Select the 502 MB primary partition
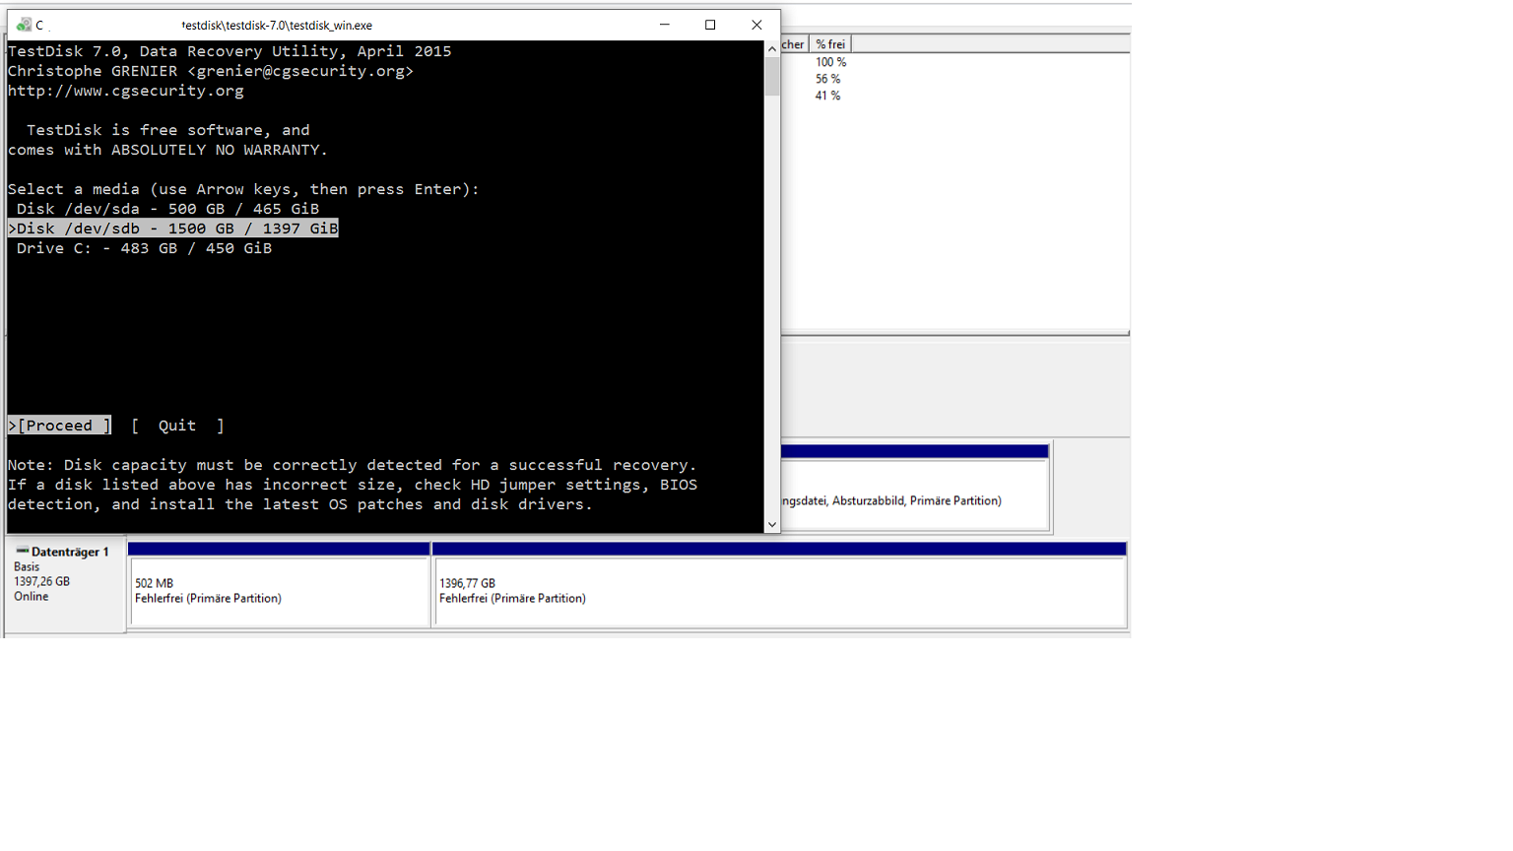Screen dimensions: 1513x851 click(280, 585)
